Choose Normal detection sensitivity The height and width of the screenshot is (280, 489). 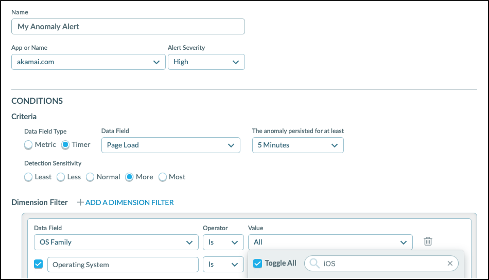[x=90, y=177]
